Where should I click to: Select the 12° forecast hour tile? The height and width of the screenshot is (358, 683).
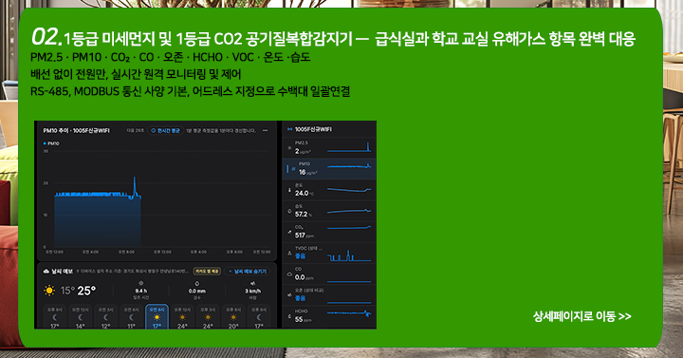click(106, 317)
